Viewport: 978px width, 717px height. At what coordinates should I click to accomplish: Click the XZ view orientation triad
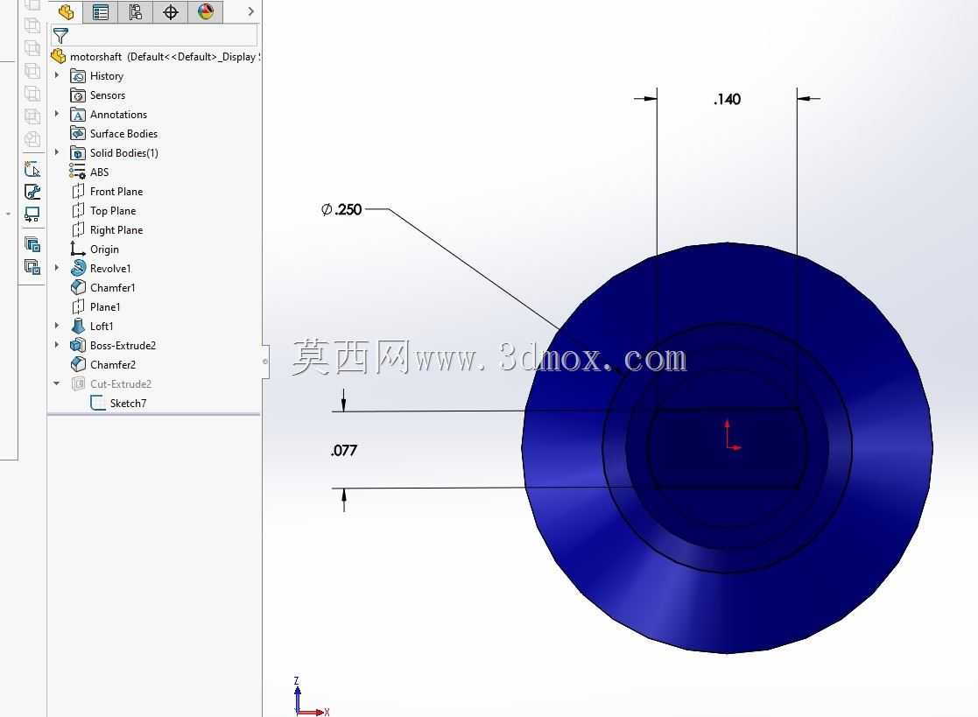point(310,697)
